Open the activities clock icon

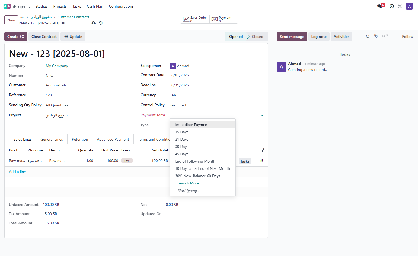(x=392, y=6)
